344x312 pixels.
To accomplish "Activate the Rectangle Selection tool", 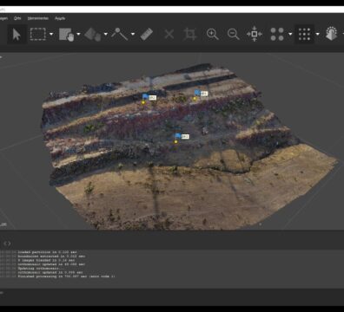I will [x=38, y=34].
